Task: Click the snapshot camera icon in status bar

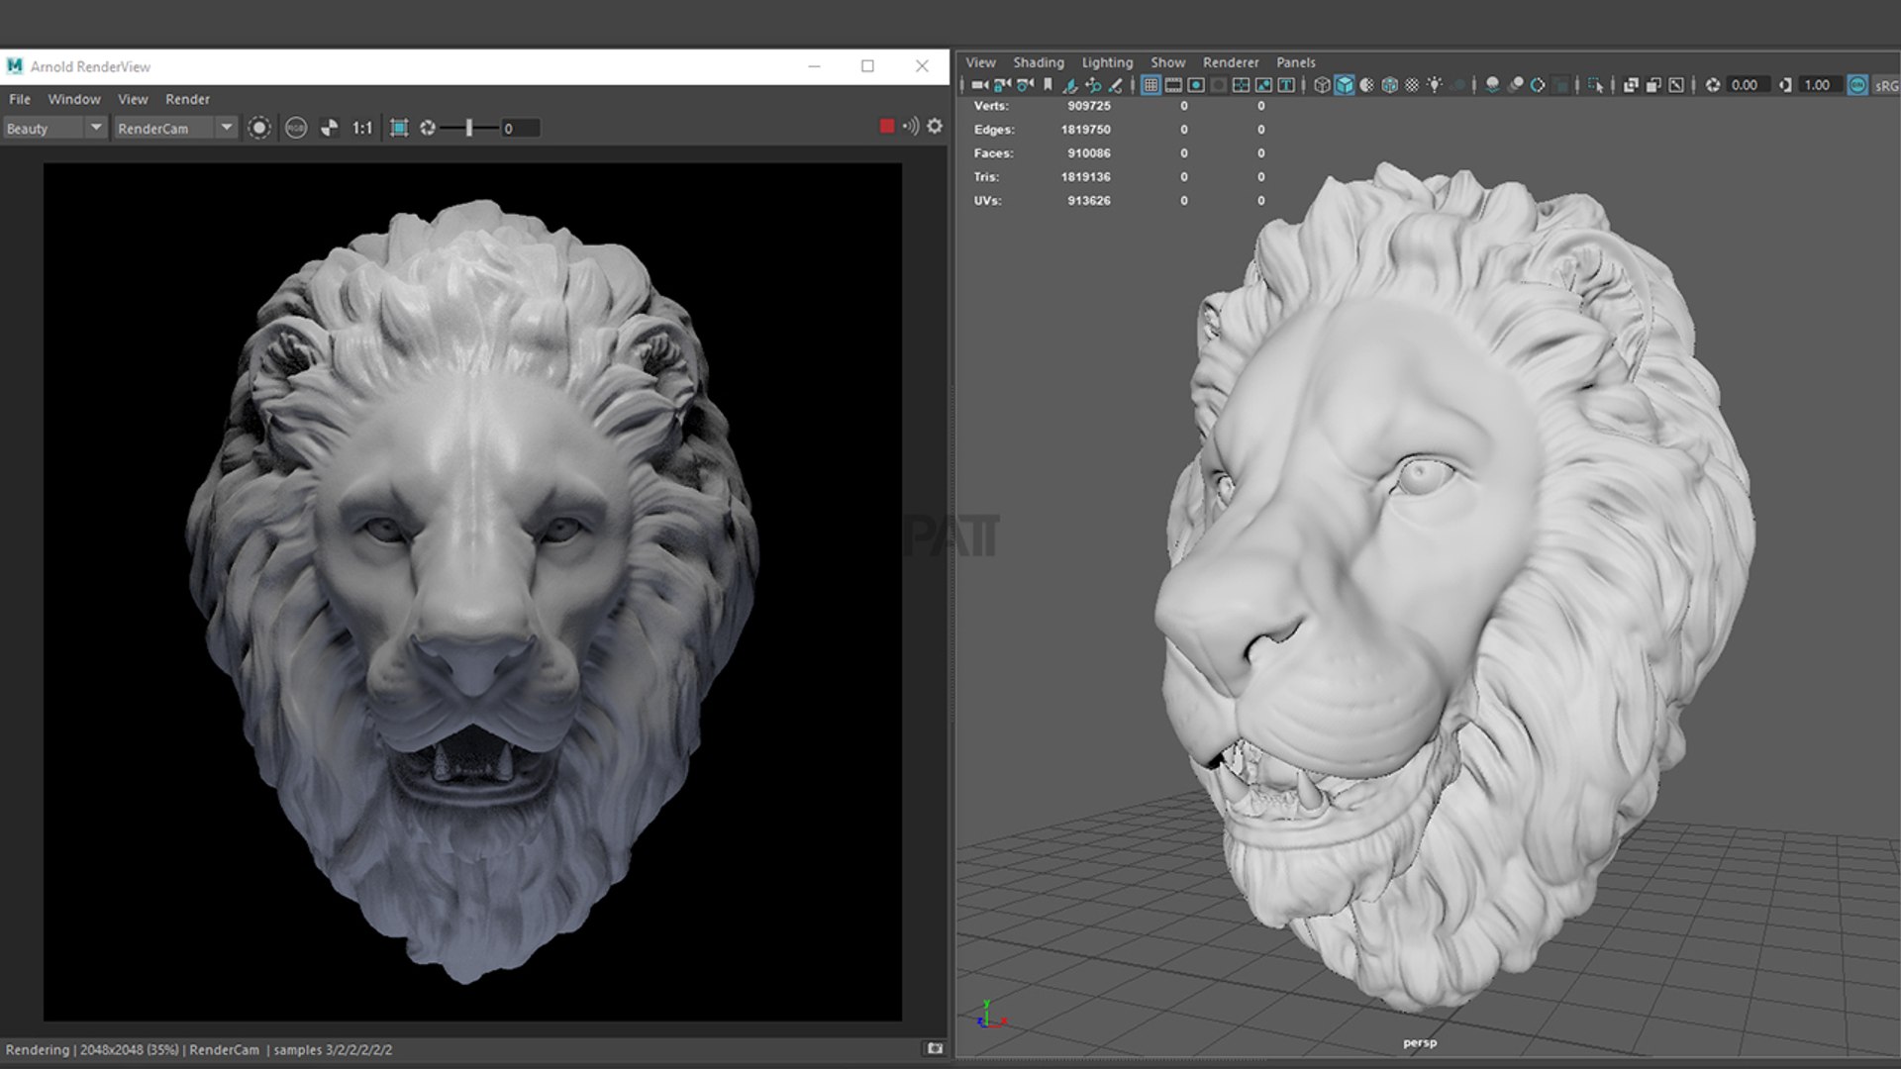Action: click(935, 1048)
